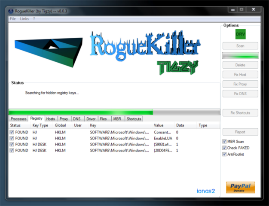Image resolution: width=269 pixels, height=206 pixels.
Task: Switch to the Processes tab
Action: click(18, 119)
